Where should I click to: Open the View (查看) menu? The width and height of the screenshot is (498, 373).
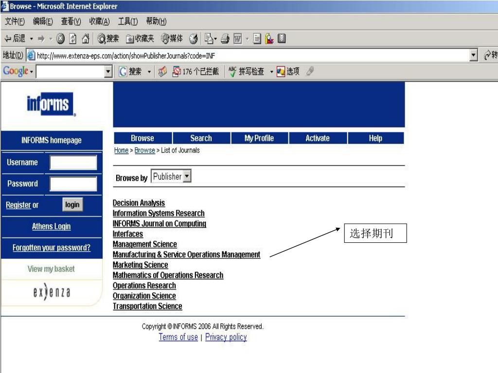(71, 21)
